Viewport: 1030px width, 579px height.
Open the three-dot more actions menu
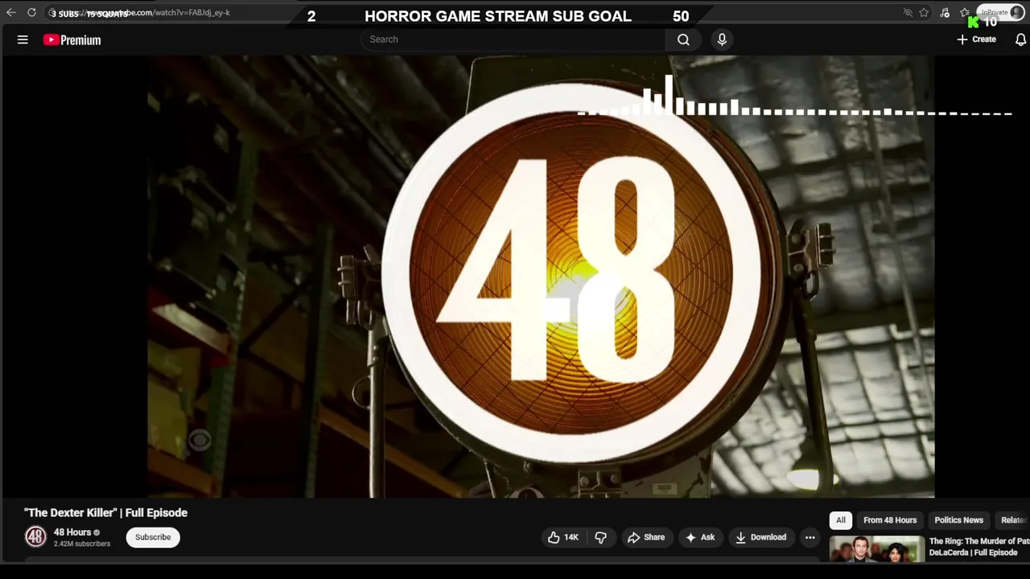pyautogui.click(x=810, y=537)
